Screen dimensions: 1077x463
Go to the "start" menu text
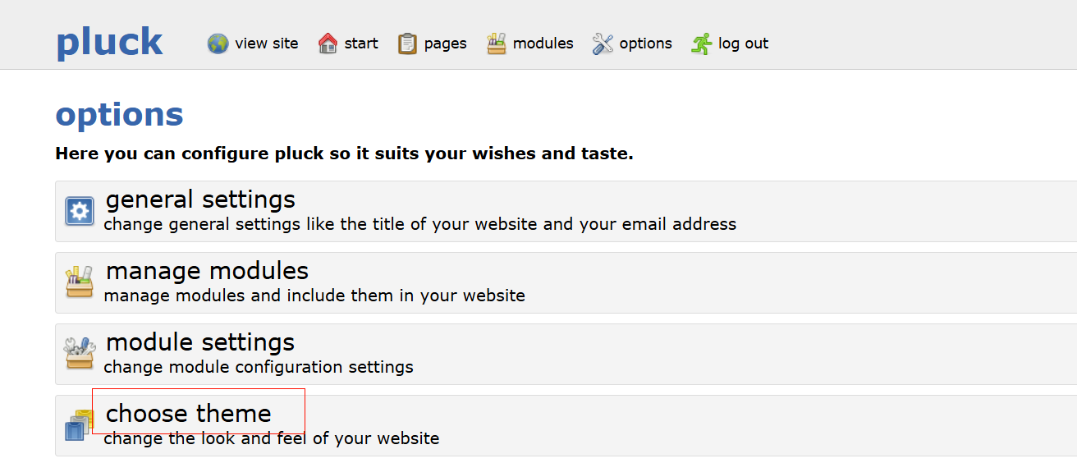(361, 44)
